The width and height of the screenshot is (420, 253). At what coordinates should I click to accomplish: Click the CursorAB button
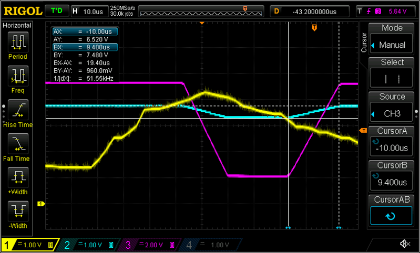pos(391,210)
